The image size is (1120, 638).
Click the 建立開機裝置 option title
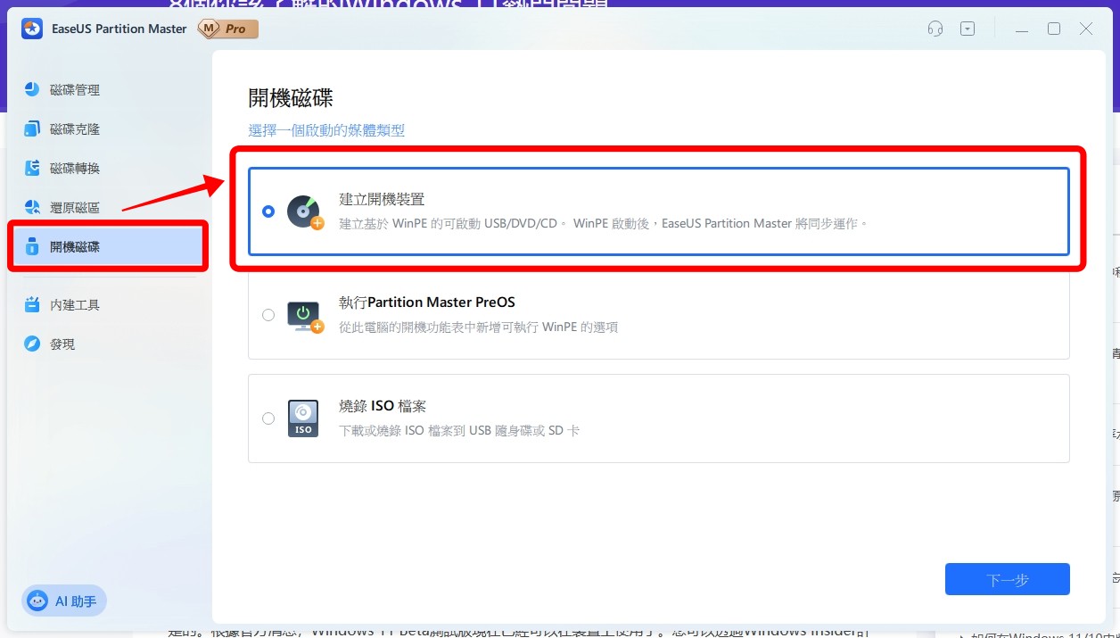click(382, 199)
